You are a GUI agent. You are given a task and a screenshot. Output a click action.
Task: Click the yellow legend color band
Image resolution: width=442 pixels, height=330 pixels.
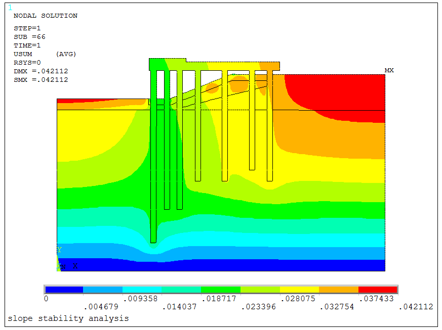click(299, 290)
